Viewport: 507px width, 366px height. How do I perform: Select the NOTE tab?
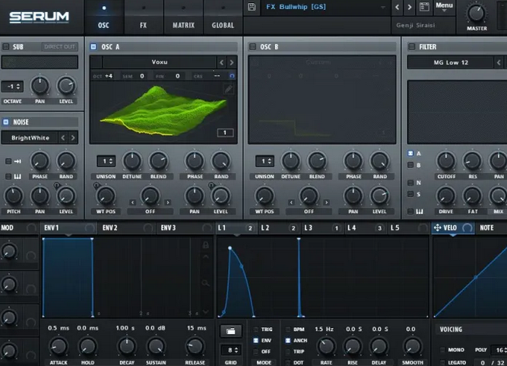point(486,228)
